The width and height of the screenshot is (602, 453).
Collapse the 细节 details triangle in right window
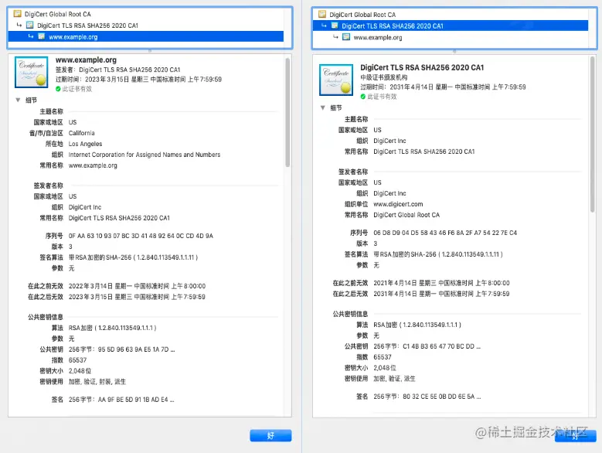322,107
